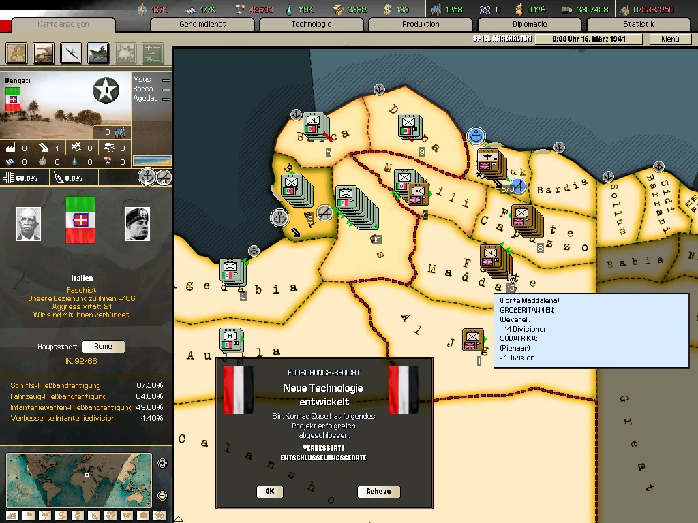Click the Rome capital button
Viewport: 698px width, 523px height.
point(103,347)
